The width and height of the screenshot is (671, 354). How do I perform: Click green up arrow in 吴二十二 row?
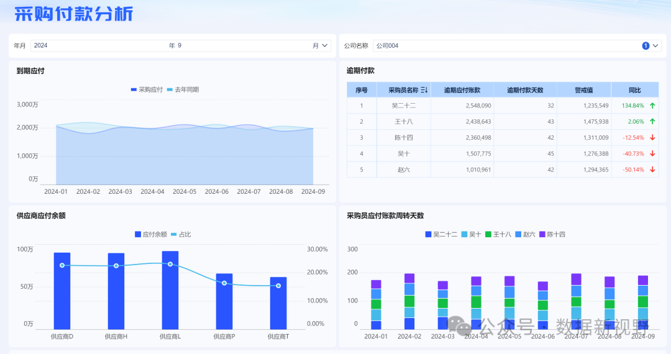[652, 106]
